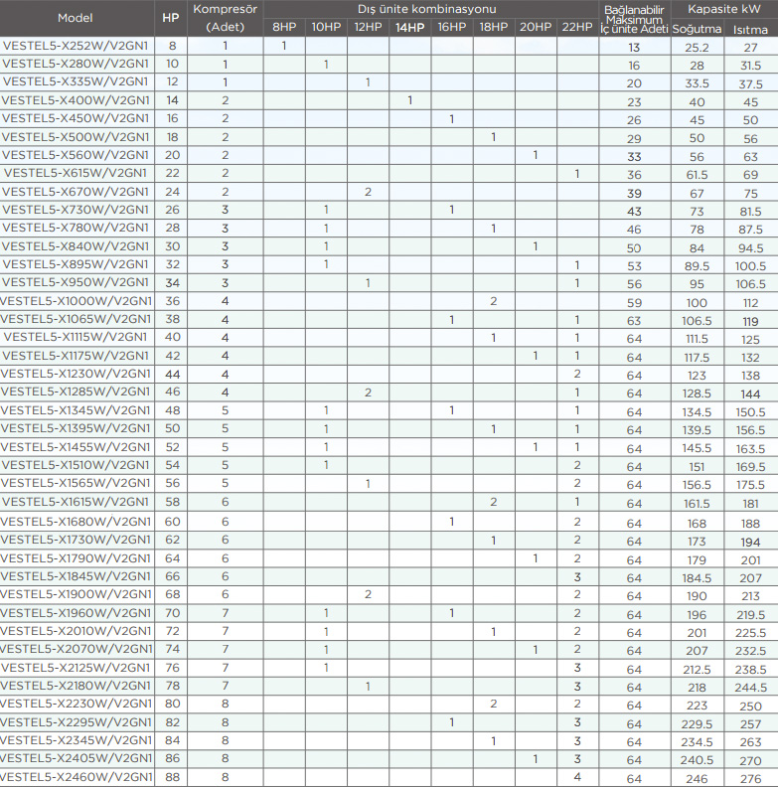Select the 22HP sub-column header
778x787 pixels.
click(577, 27)
